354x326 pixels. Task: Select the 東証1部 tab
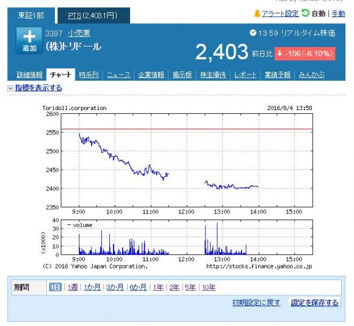tap(31, 15)
